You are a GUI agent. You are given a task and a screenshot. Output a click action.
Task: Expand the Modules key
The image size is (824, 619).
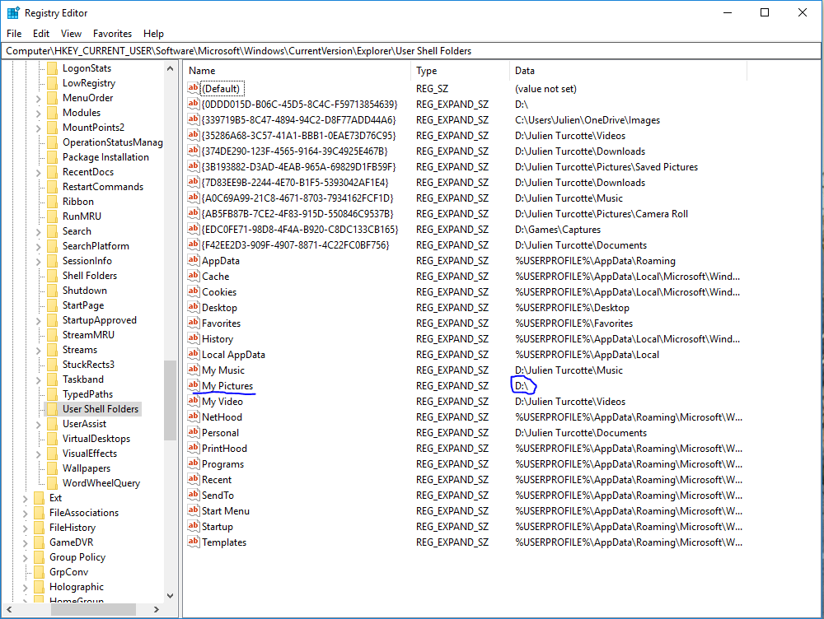pos(39,113)
